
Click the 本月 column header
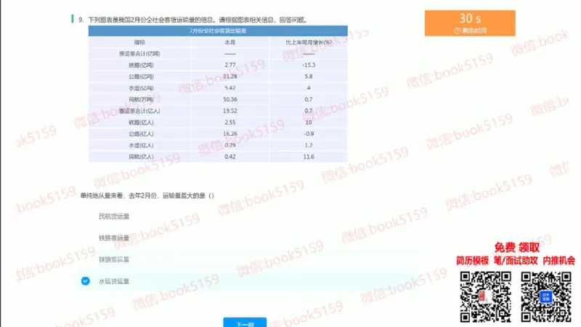click(229, 42)
